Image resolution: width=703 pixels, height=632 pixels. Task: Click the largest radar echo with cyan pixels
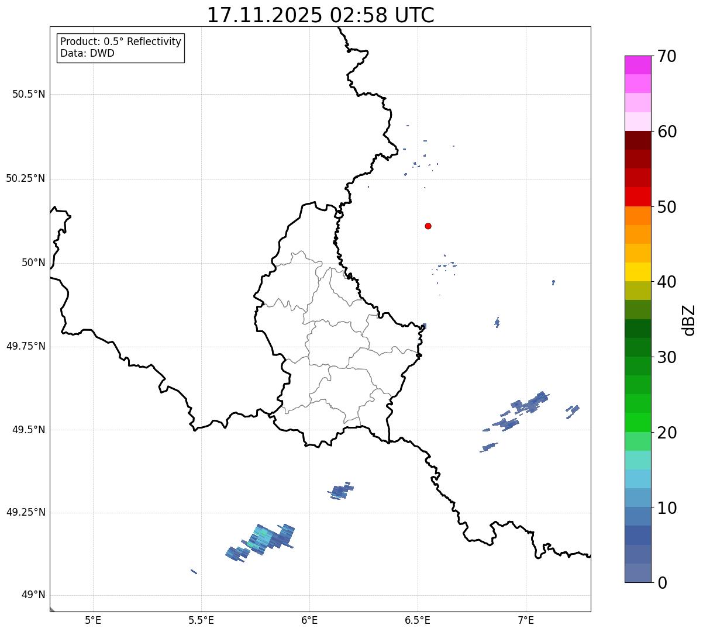[260, 543]
